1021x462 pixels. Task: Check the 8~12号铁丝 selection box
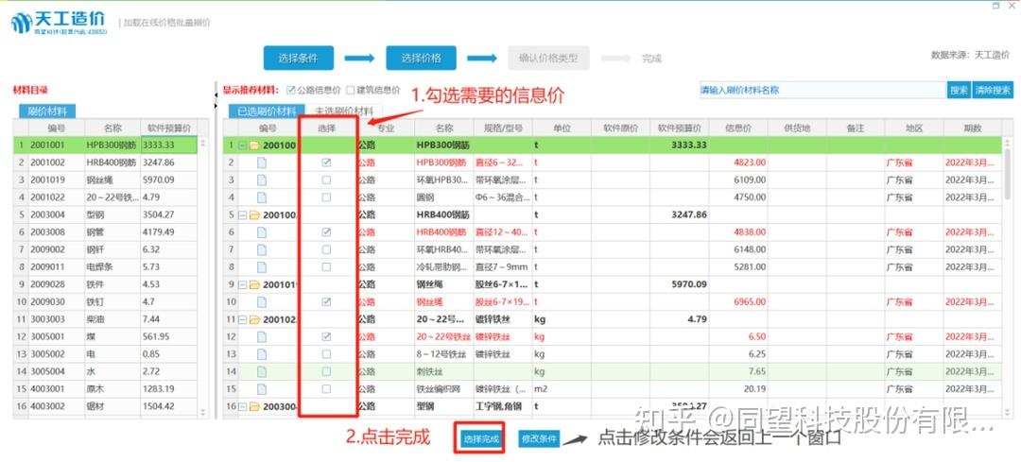326,354
